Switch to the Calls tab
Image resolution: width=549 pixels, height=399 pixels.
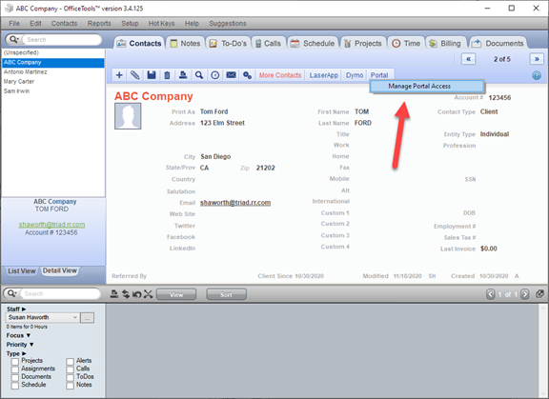[268, 44]
